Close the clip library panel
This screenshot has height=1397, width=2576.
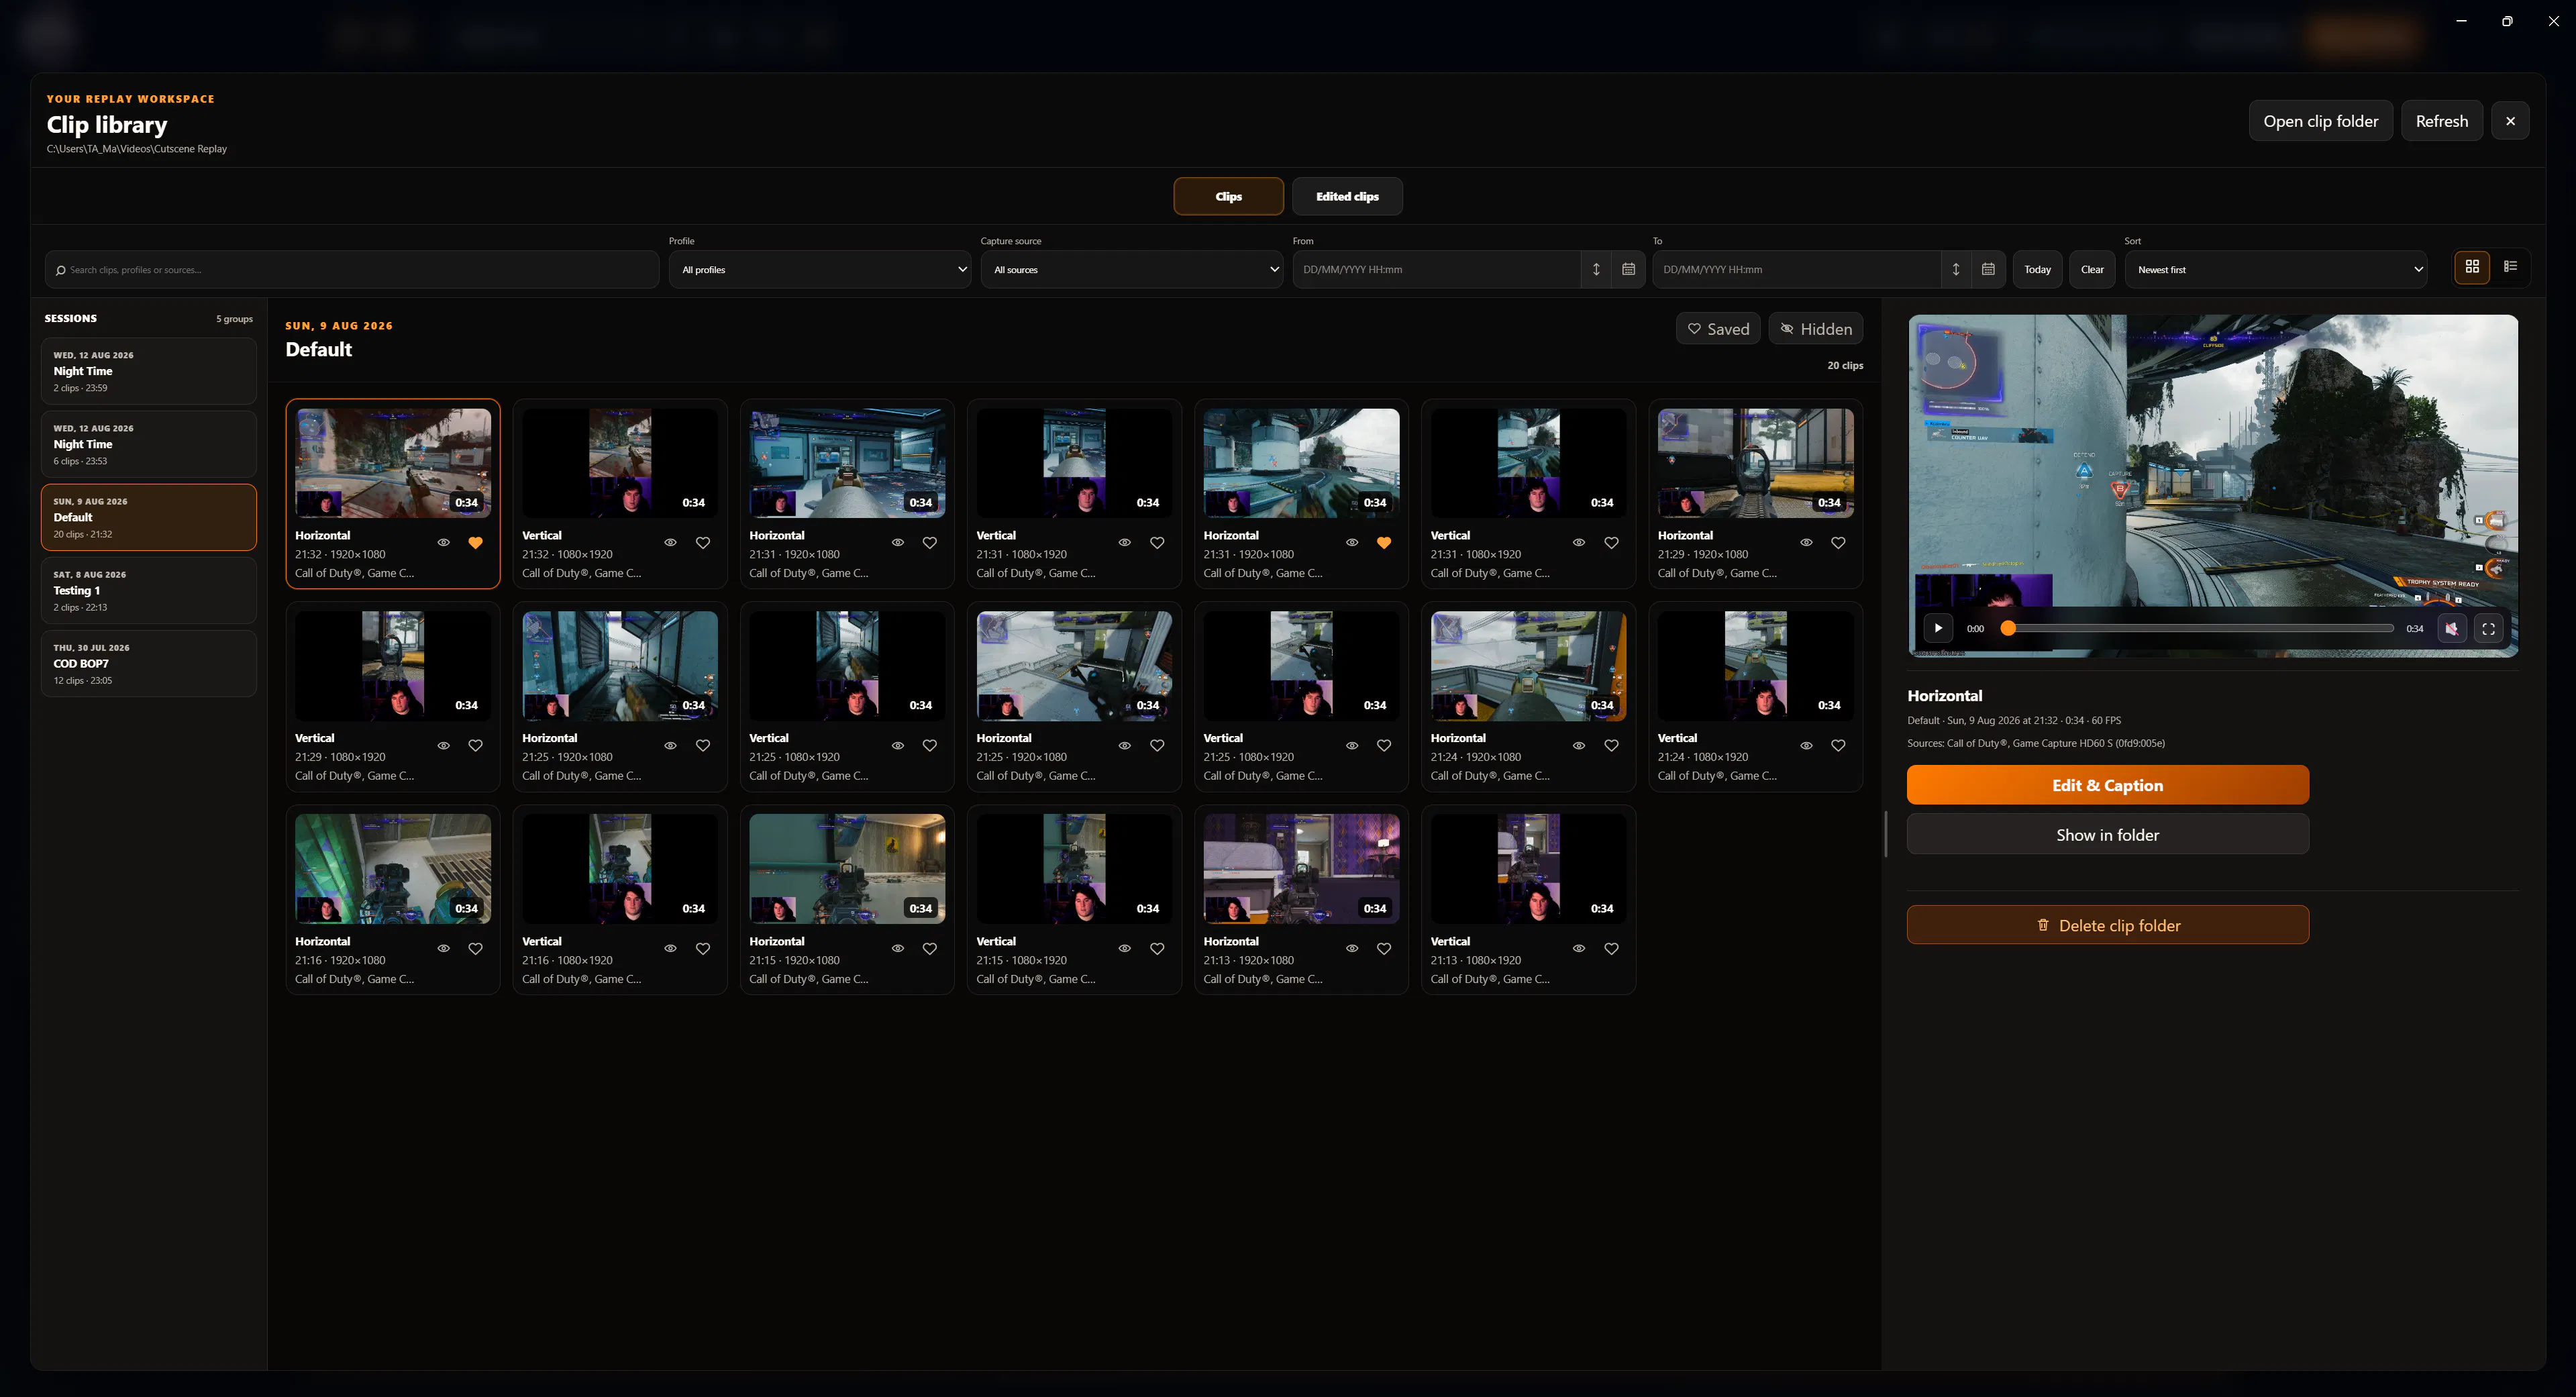click(2510, 121)
